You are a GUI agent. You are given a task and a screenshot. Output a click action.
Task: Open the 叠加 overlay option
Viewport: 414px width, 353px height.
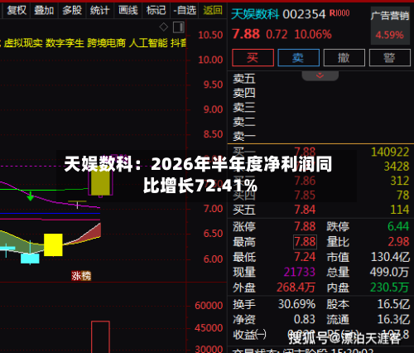(x=44, y=11)
